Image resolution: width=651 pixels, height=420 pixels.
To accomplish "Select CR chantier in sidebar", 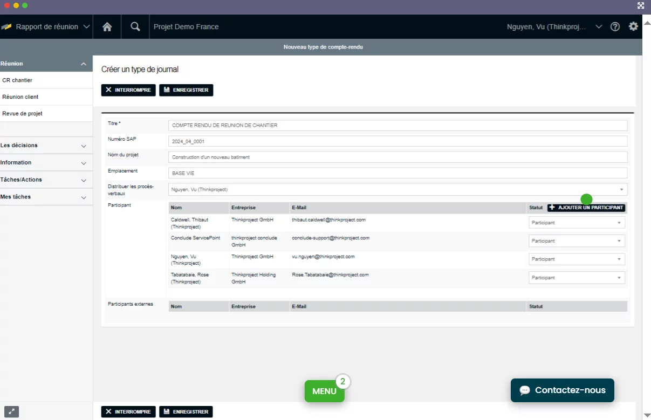I will click(x=17, y=80).
